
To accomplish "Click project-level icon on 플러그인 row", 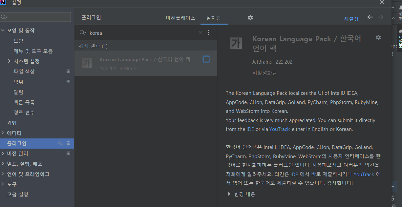I will coord(69,143).
